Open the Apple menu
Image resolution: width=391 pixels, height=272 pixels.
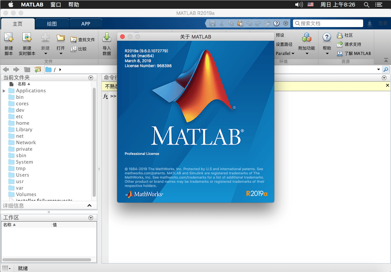[x=11, y=4]
